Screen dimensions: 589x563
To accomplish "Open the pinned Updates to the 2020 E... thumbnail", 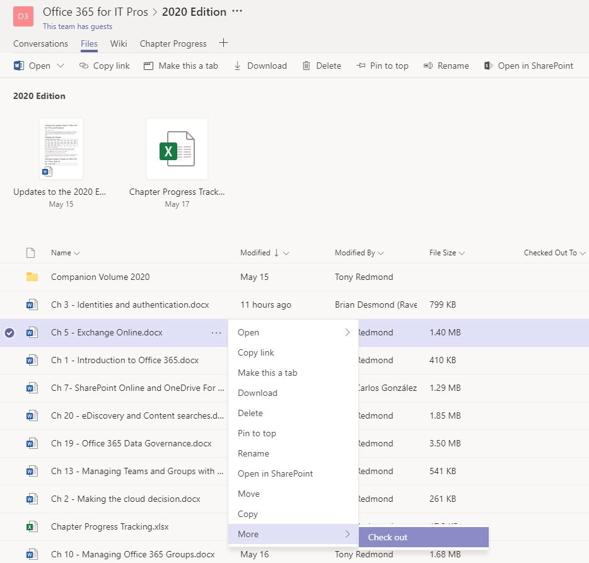I will 61,149.
